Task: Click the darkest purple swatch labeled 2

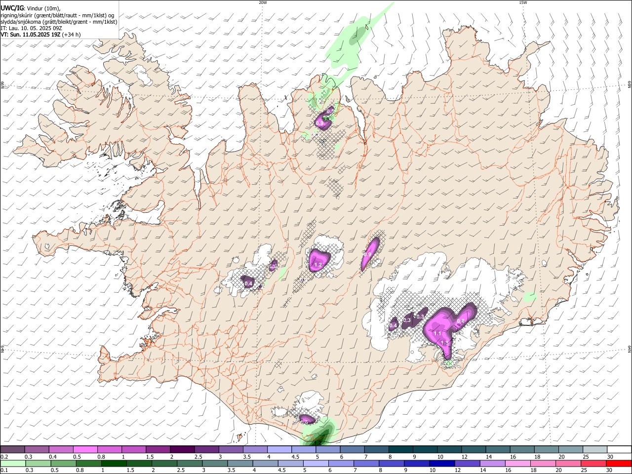Action: click(x=182, y=449)
